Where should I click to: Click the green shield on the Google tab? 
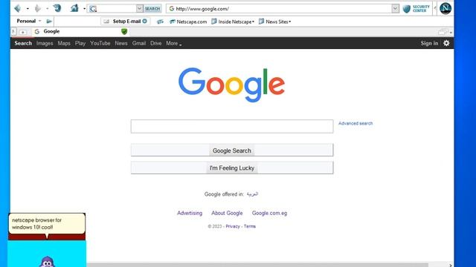(x=124, y=31)
